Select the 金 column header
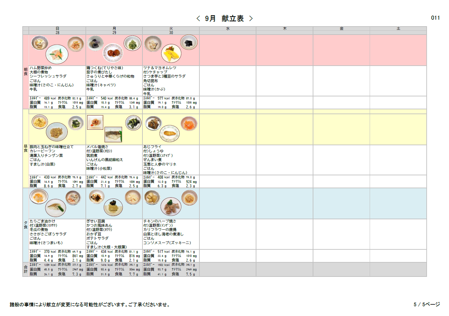Screen dimensions: 449x316 342,29
